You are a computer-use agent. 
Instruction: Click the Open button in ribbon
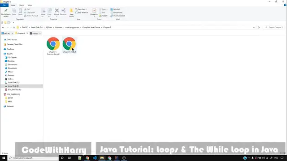pos(103,9)
